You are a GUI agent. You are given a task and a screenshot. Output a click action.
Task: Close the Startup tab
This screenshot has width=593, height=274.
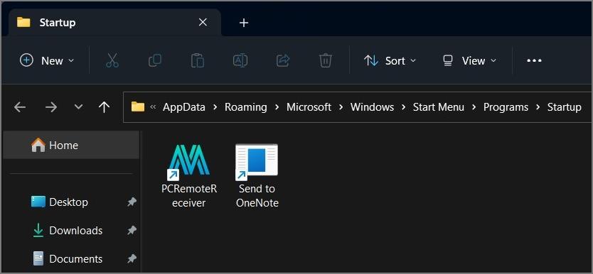(203, 22)
